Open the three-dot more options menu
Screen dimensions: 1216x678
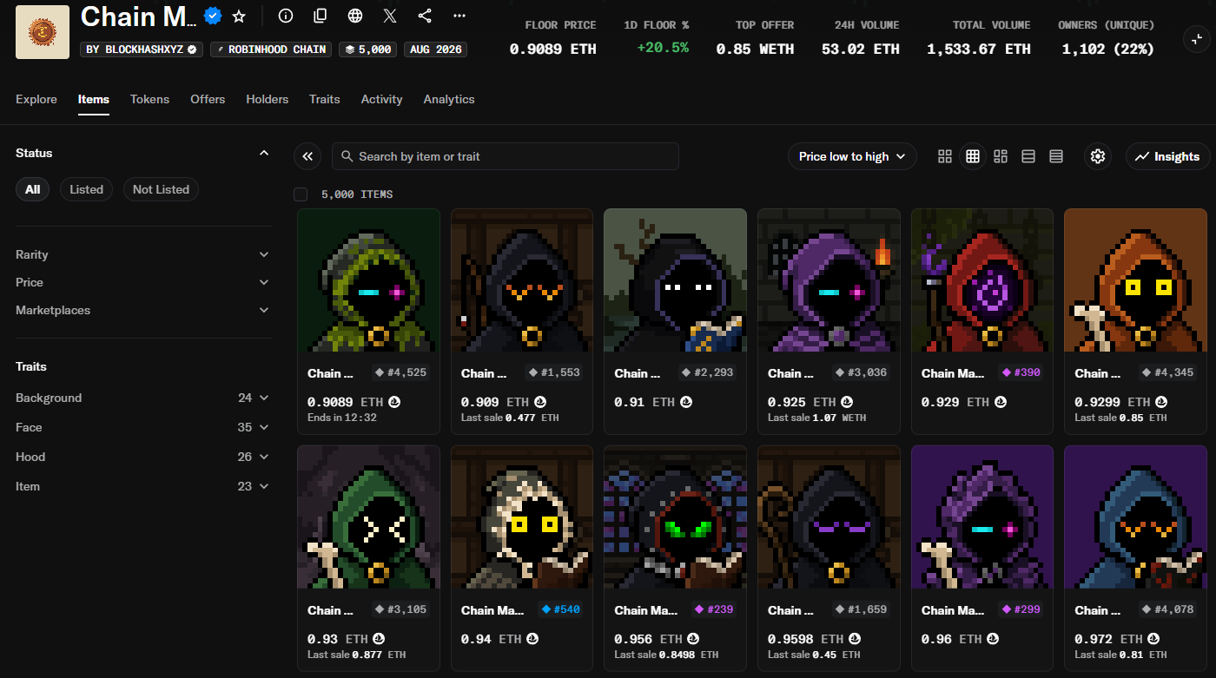pos(459,16)
